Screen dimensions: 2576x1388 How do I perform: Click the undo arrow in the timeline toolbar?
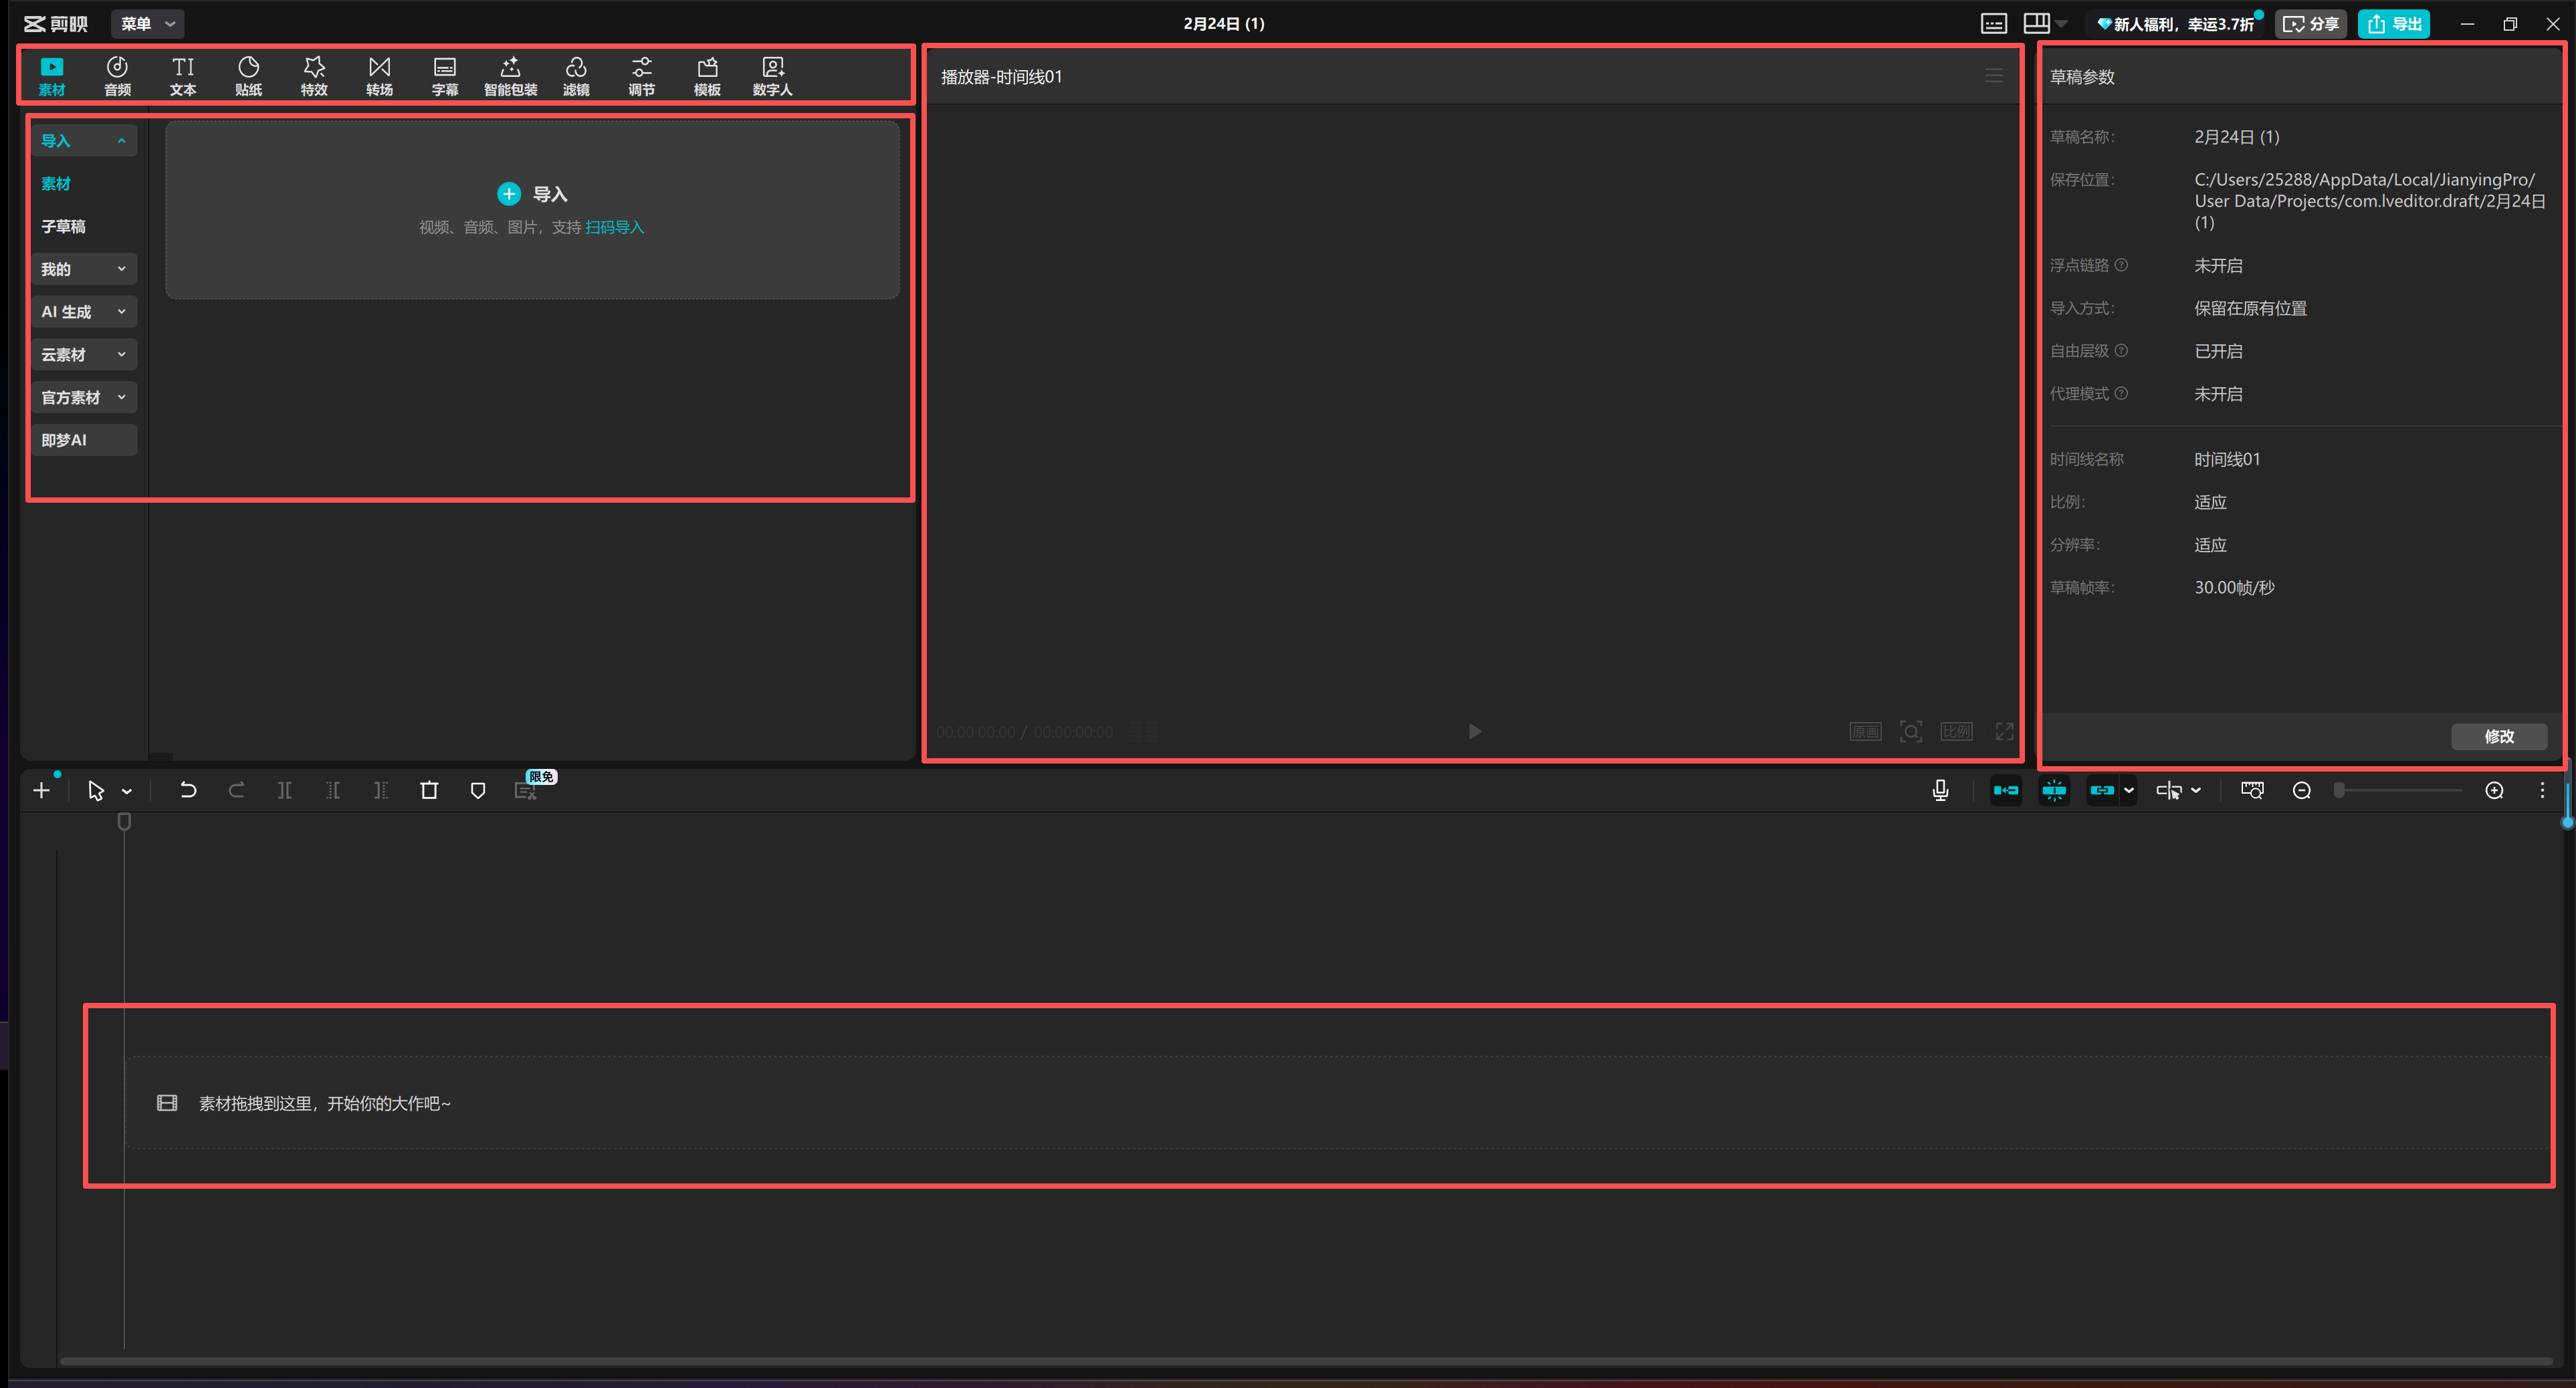(x=187, y=790)
